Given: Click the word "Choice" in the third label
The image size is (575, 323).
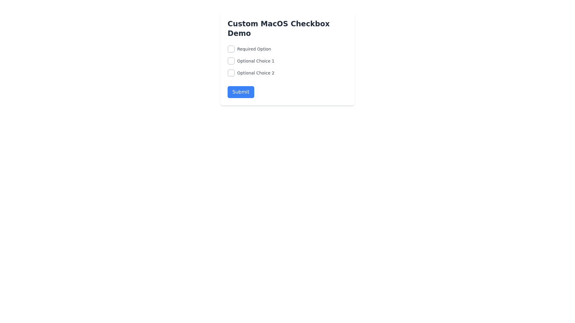Looking at the screenshot, I should pyautogui.click(x=263, y=73).
